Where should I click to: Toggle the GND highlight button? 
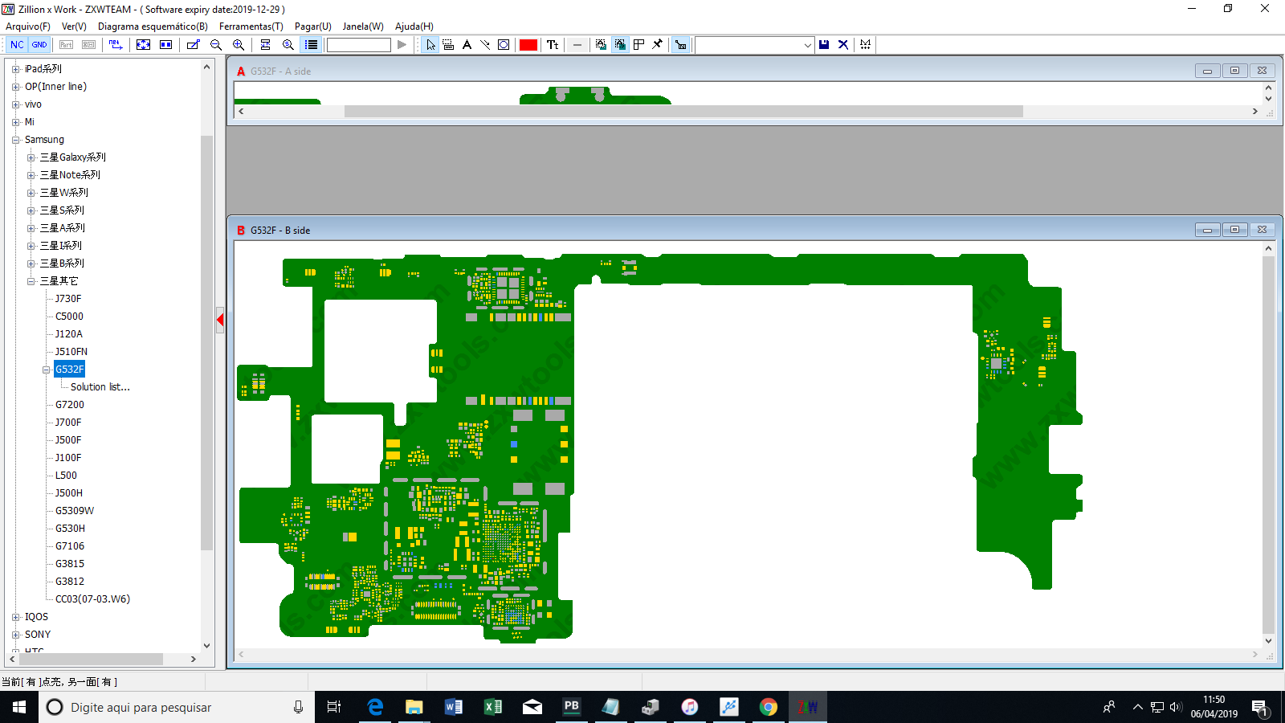pyautogui.click(x=39, y=45)
